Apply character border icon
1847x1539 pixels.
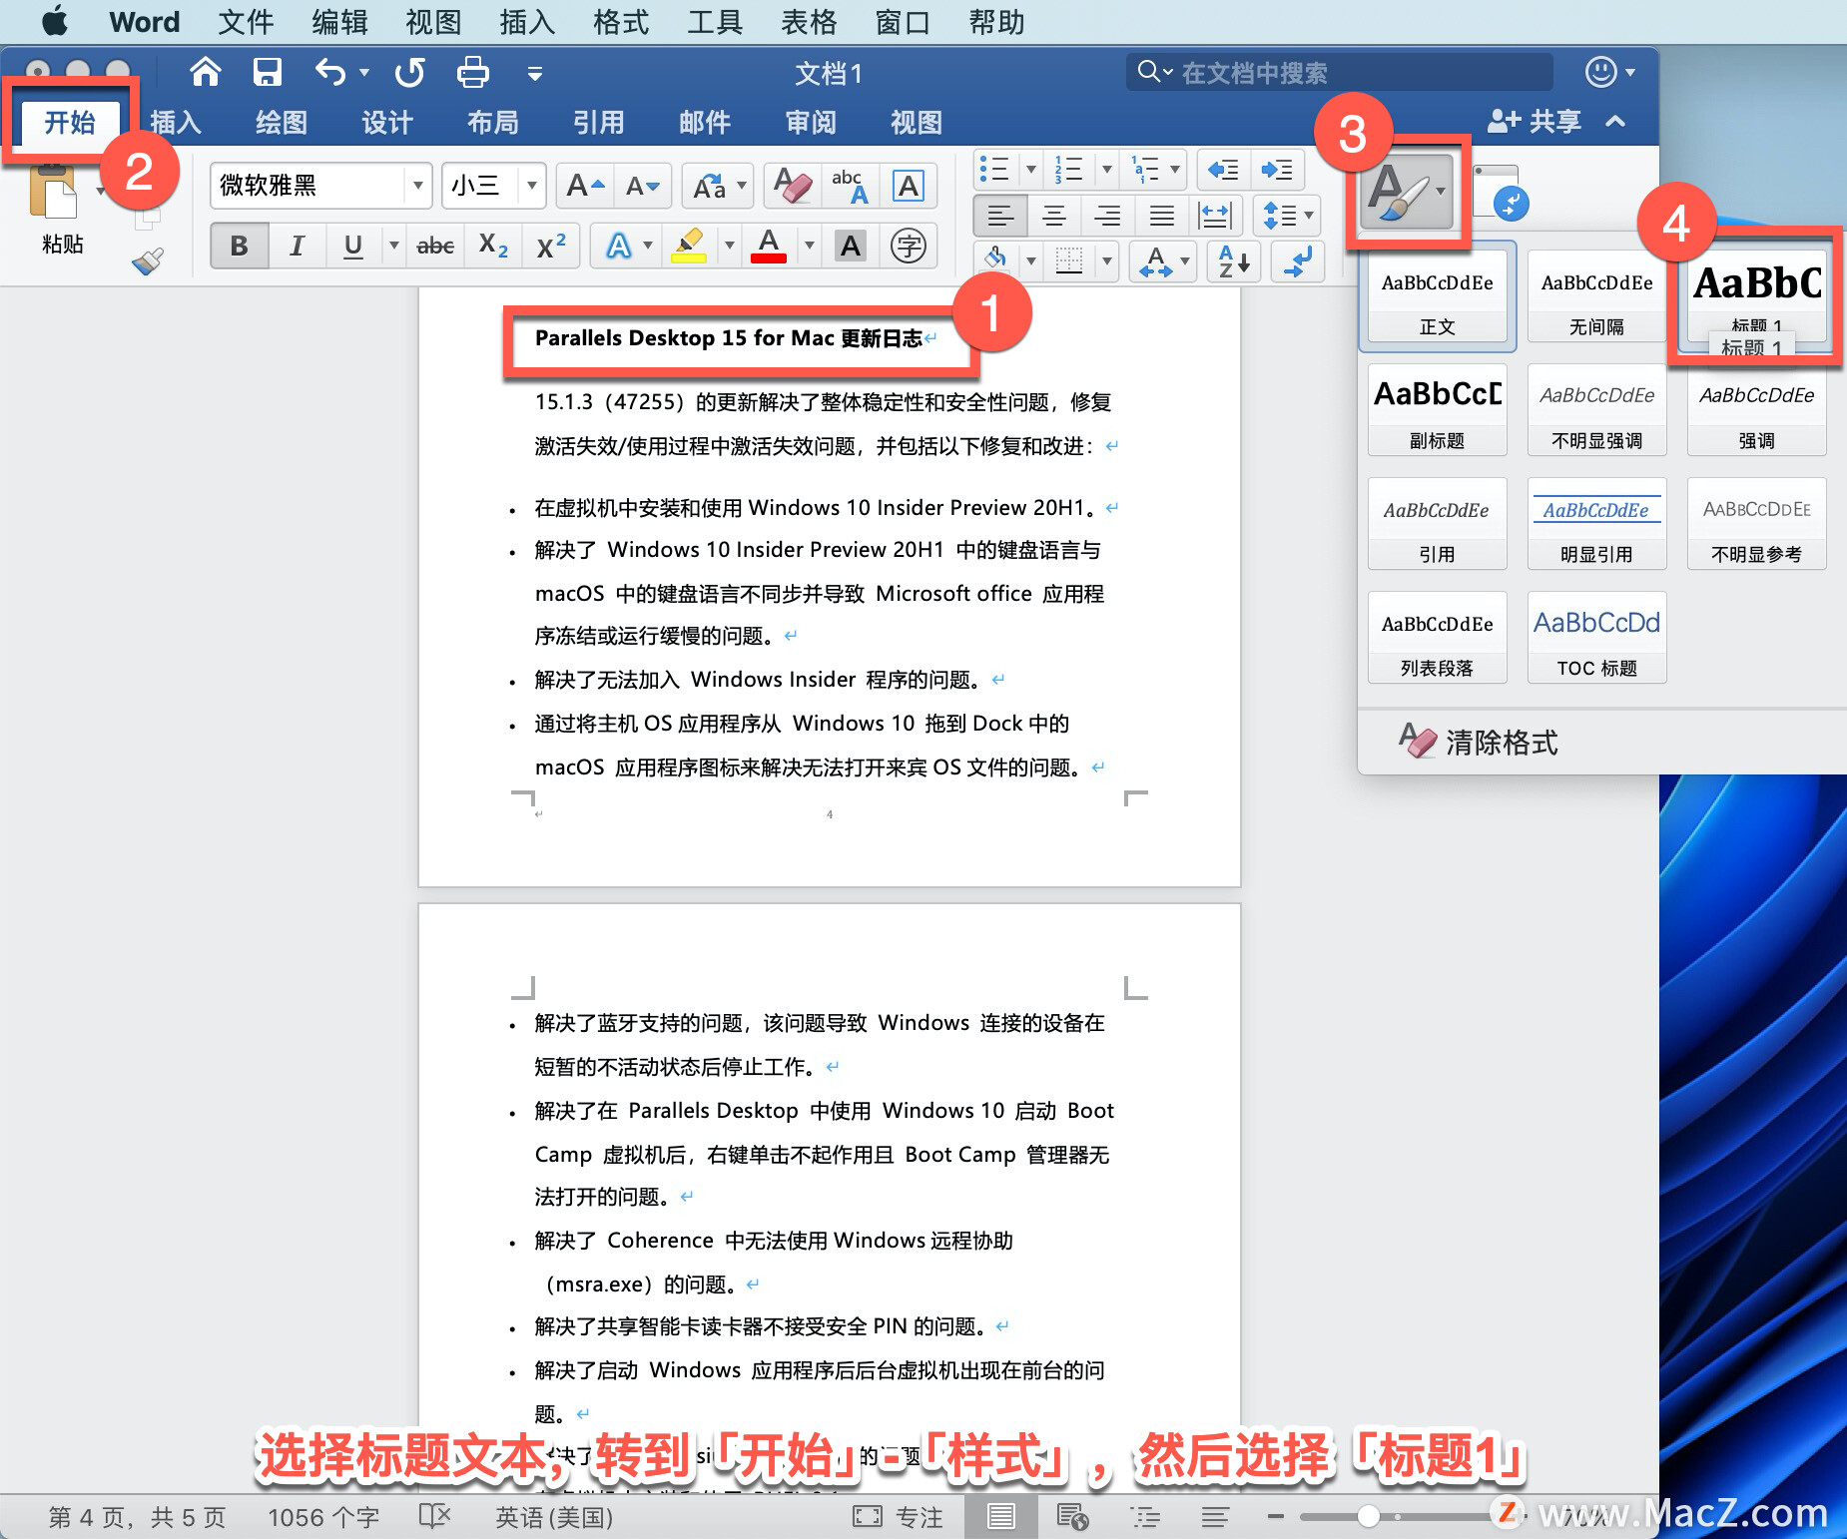click(909, 186)
